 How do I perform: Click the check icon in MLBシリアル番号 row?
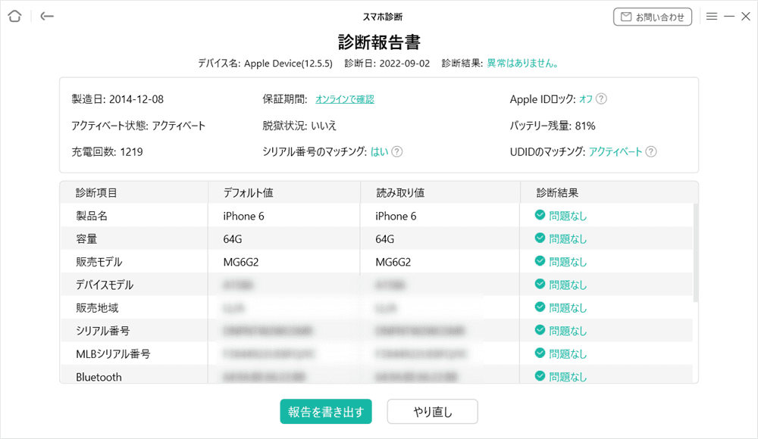click(x=540, y=353)
